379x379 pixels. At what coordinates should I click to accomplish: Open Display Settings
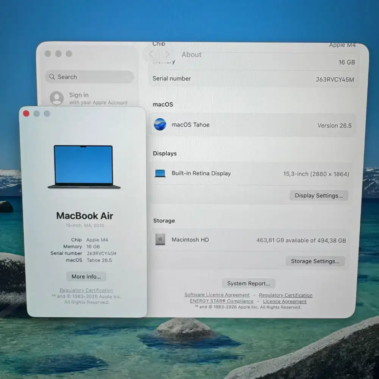pyautogui.click(x=319, y=196)
